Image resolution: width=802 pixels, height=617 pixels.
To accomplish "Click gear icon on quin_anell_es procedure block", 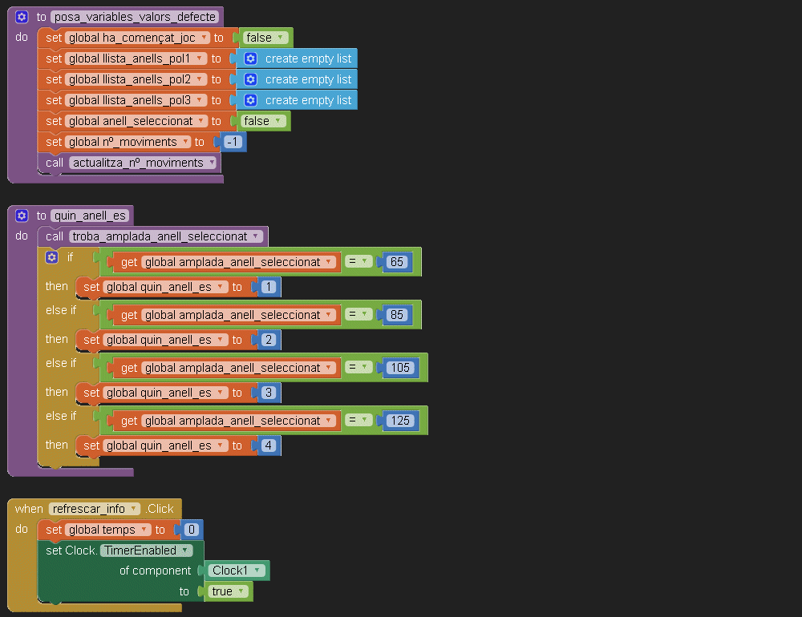I will click(x=22, y=216).
